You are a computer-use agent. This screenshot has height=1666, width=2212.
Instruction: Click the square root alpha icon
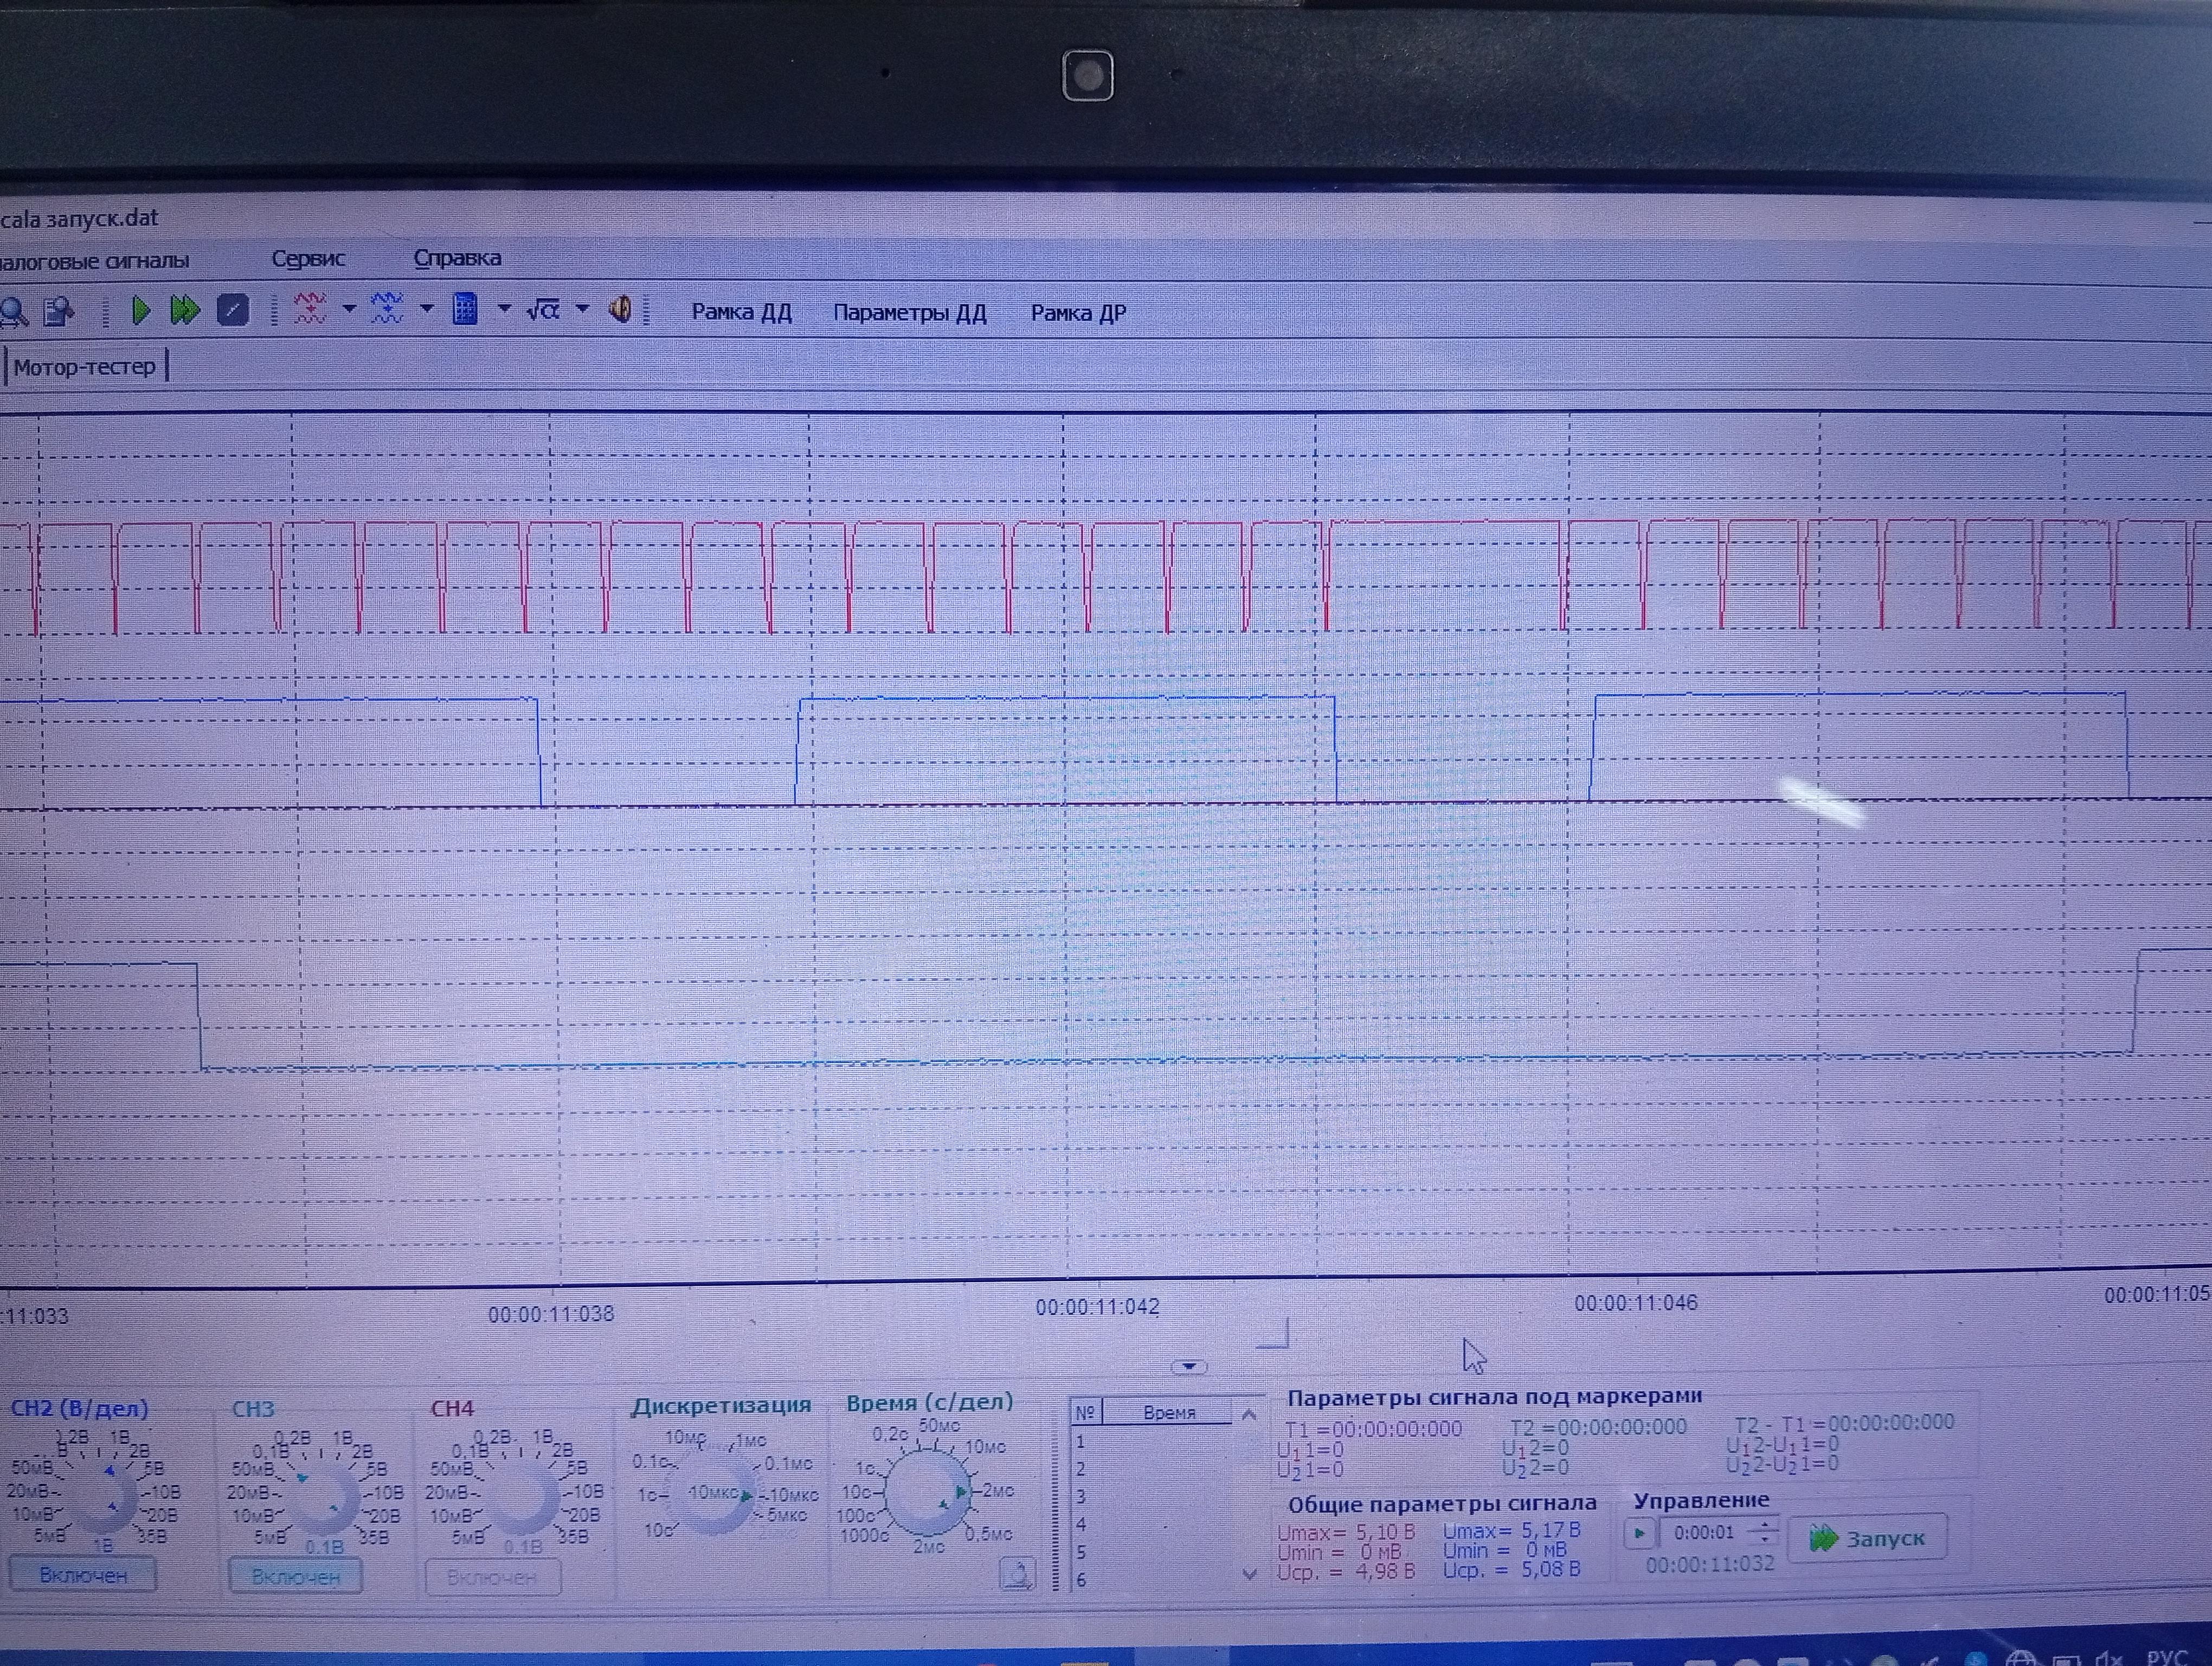(543, 310)
